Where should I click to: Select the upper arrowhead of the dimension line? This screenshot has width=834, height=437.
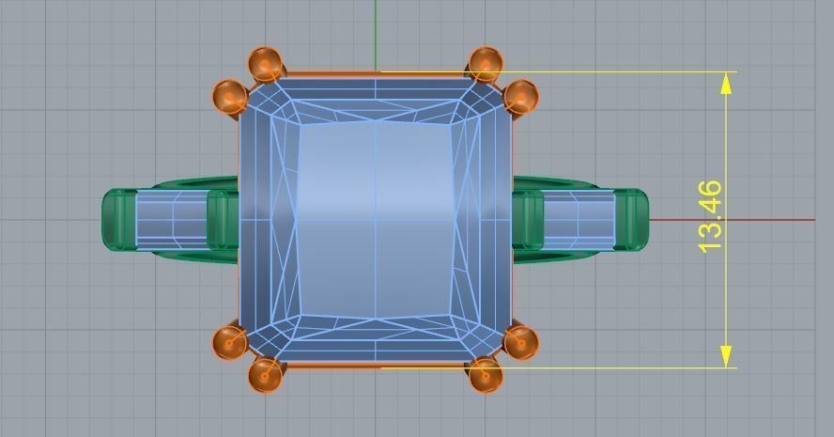(726, 84)
